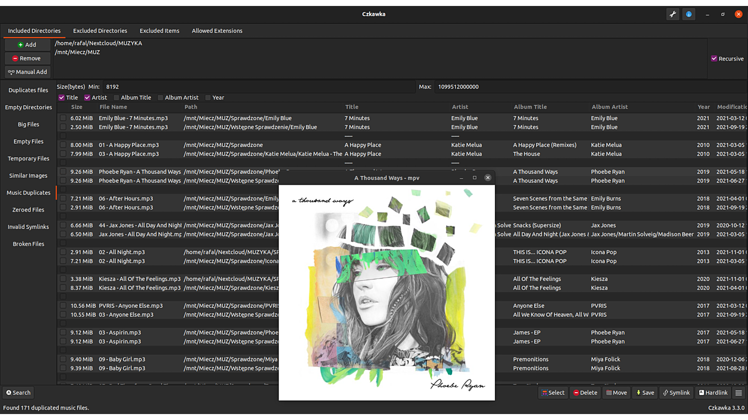Start scanning with the Search button
This screenshot has width=748, height=420.
18,393
